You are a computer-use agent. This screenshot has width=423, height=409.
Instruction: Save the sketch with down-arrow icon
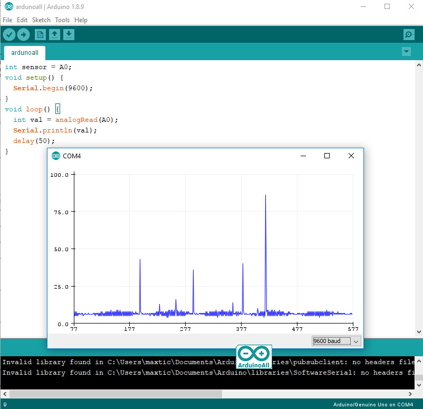(69, 34)
